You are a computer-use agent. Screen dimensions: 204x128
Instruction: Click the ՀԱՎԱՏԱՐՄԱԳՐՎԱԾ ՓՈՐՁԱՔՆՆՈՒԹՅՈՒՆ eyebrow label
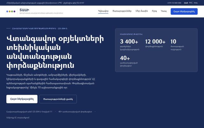(x=40, y=28)
